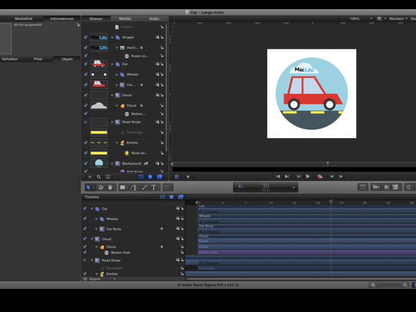
Task: Collapse Emitter in the Timeline list
Action: 97,274
